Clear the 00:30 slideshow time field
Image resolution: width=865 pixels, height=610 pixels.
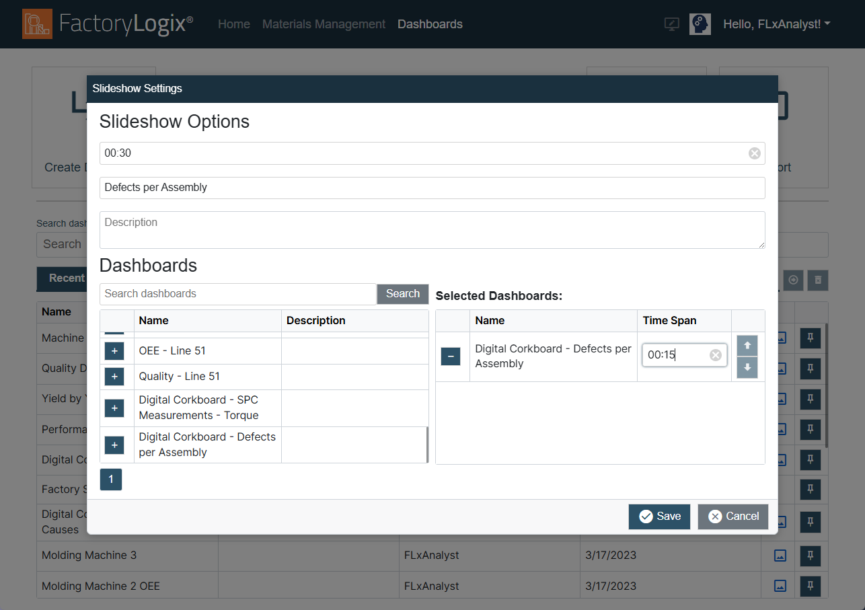tap(755, 153)
